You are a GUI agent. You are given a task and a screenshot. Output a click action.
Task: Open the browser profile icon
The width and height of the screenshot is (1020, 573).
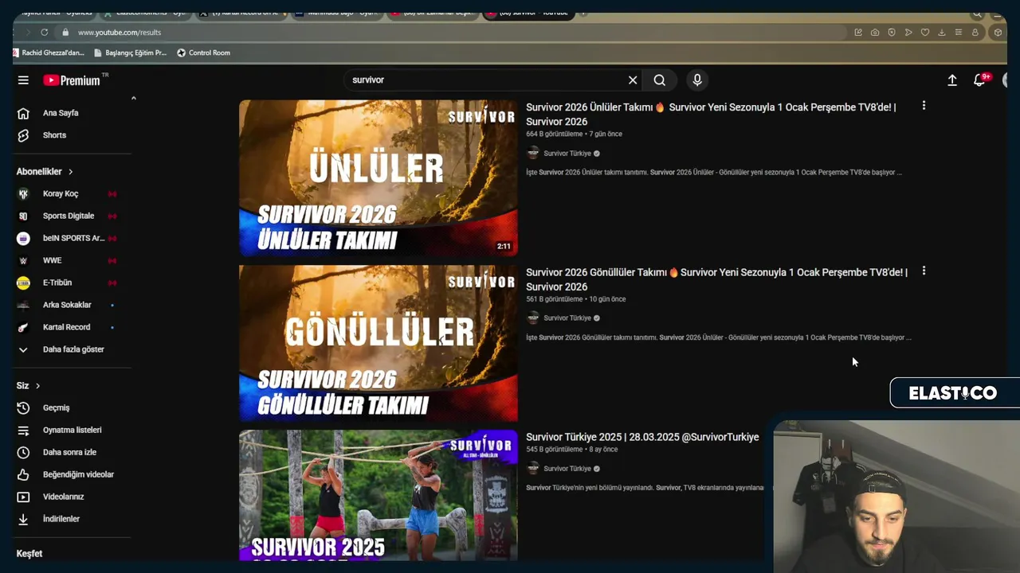pos(975,33)
